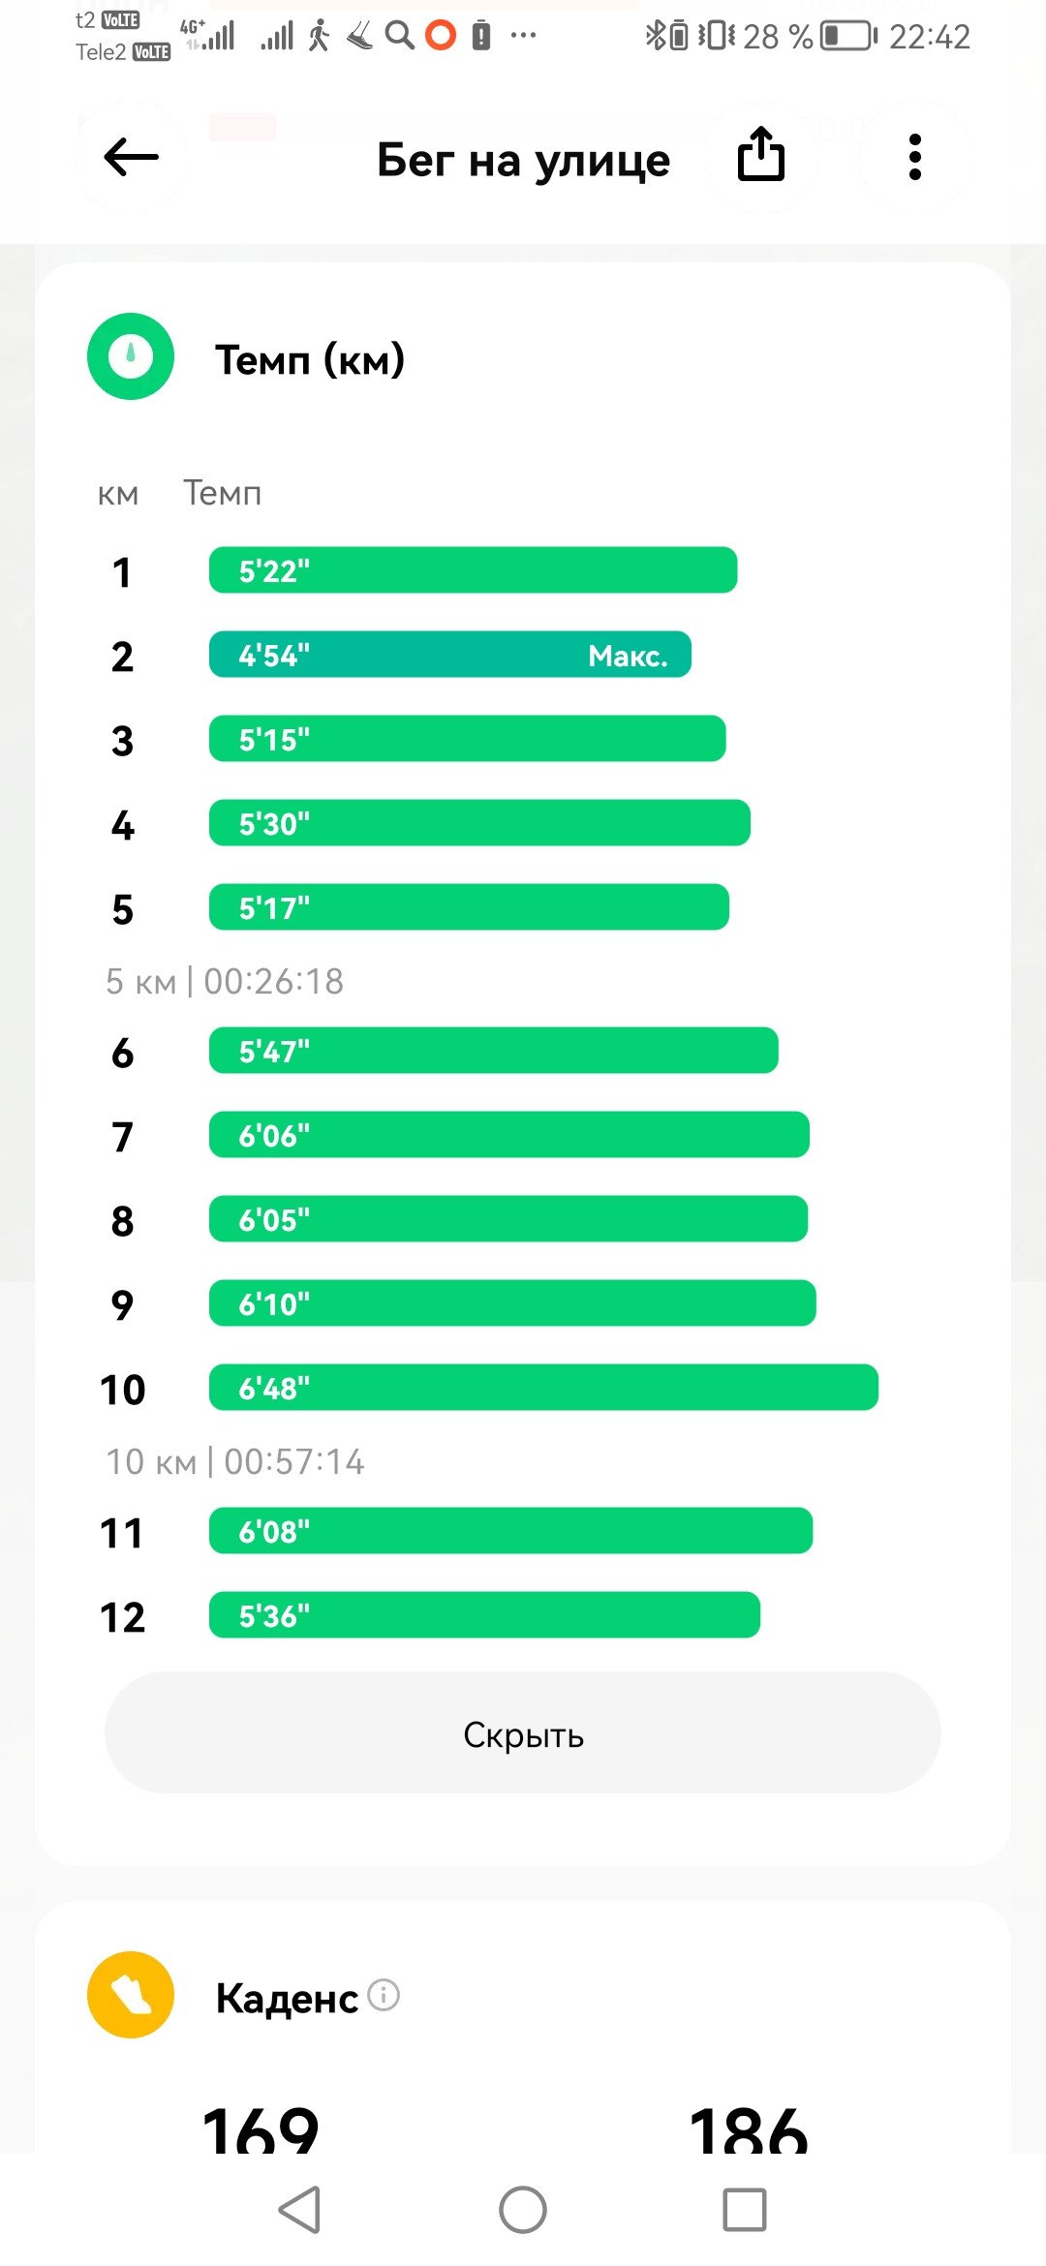Tap the Темп (км) section heading
This screenshot has width=1046, height=2266.
310,359
